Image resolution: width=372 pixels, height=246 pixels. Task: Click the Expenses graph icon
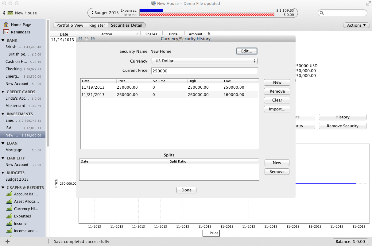pyautogui.click(x=9, y=216)
